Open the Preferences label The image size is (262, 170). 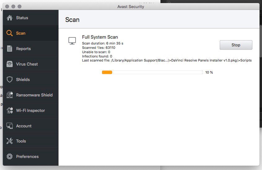27,156
